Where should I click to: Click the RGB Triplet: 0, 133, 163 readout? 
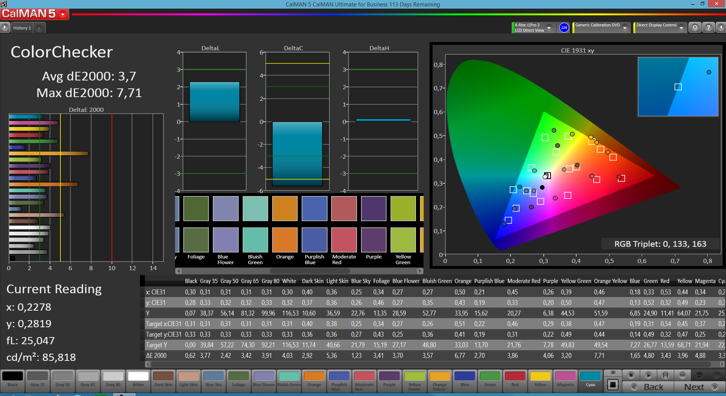pos(660,244)
